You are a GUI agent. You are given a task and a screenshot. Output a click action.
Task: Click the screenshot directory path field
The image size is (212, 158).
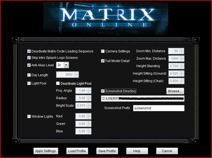pyautogui.click(x=143, y=99)
